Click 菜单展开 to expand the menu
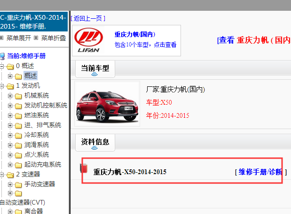Image resolution: width=291 pixels, height=214 pixels. tap(18, 38)
